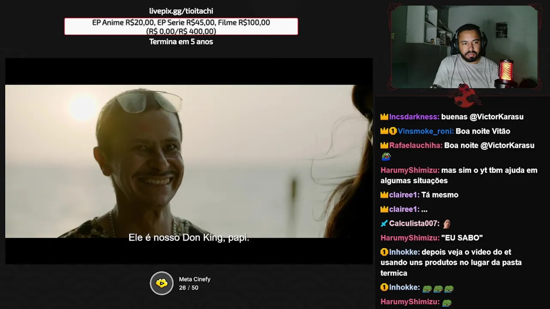Image resolution: width=550 pixels, height=309 pixels.
Task: Click username Vinsmoke_roni in chat
Action: tap(425, 131)
